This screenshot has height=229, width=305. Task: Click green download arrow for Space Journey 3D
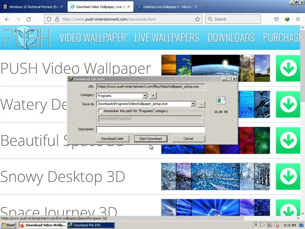288,208
